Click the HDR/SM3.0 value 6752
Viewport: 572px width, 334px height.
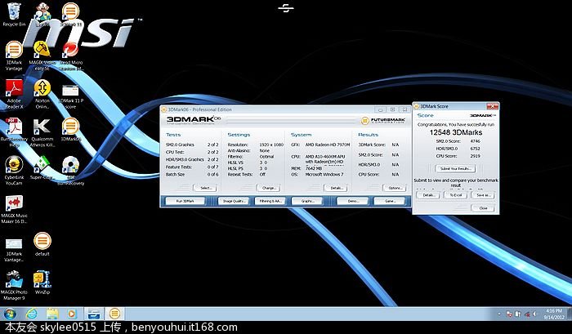coord(476,149)
